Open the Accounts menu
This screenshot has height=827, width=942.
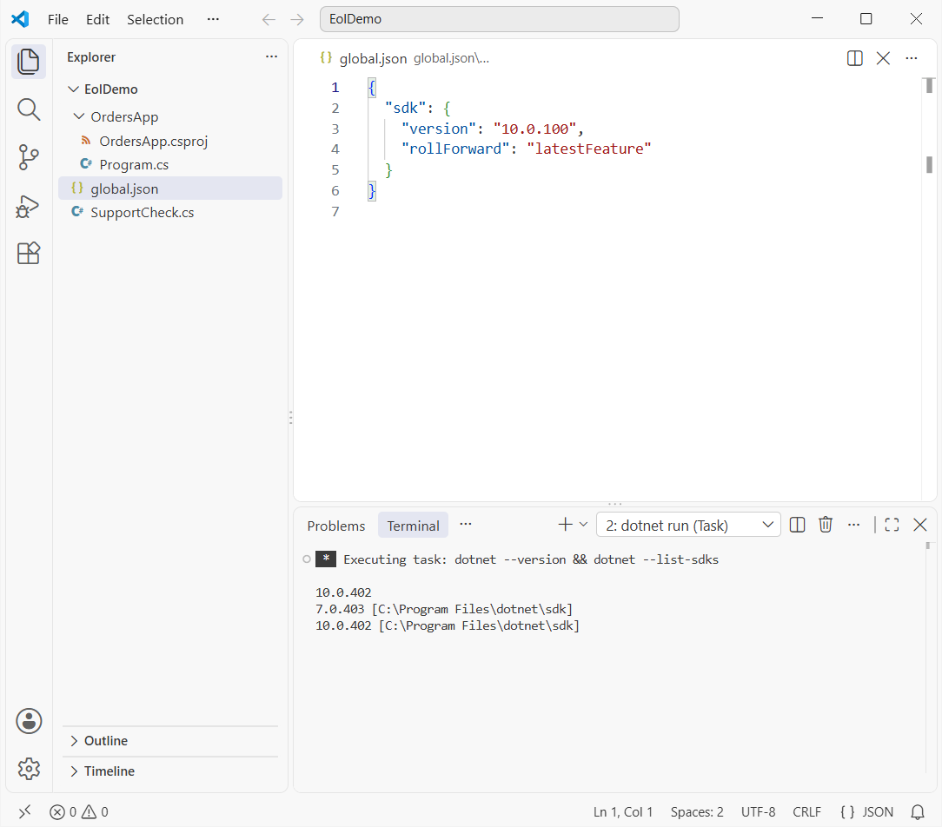point(28,721)
